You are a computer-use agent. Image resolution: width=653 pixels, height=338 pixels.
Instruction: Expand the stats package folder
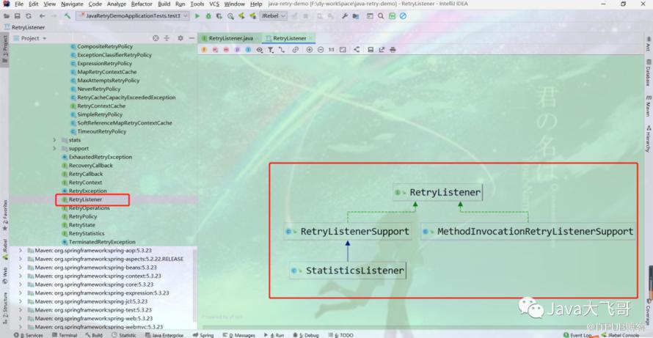[54, 140]
